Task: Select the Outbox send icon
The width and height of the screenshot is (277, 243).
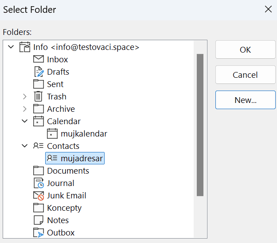Action: [39, 232]
